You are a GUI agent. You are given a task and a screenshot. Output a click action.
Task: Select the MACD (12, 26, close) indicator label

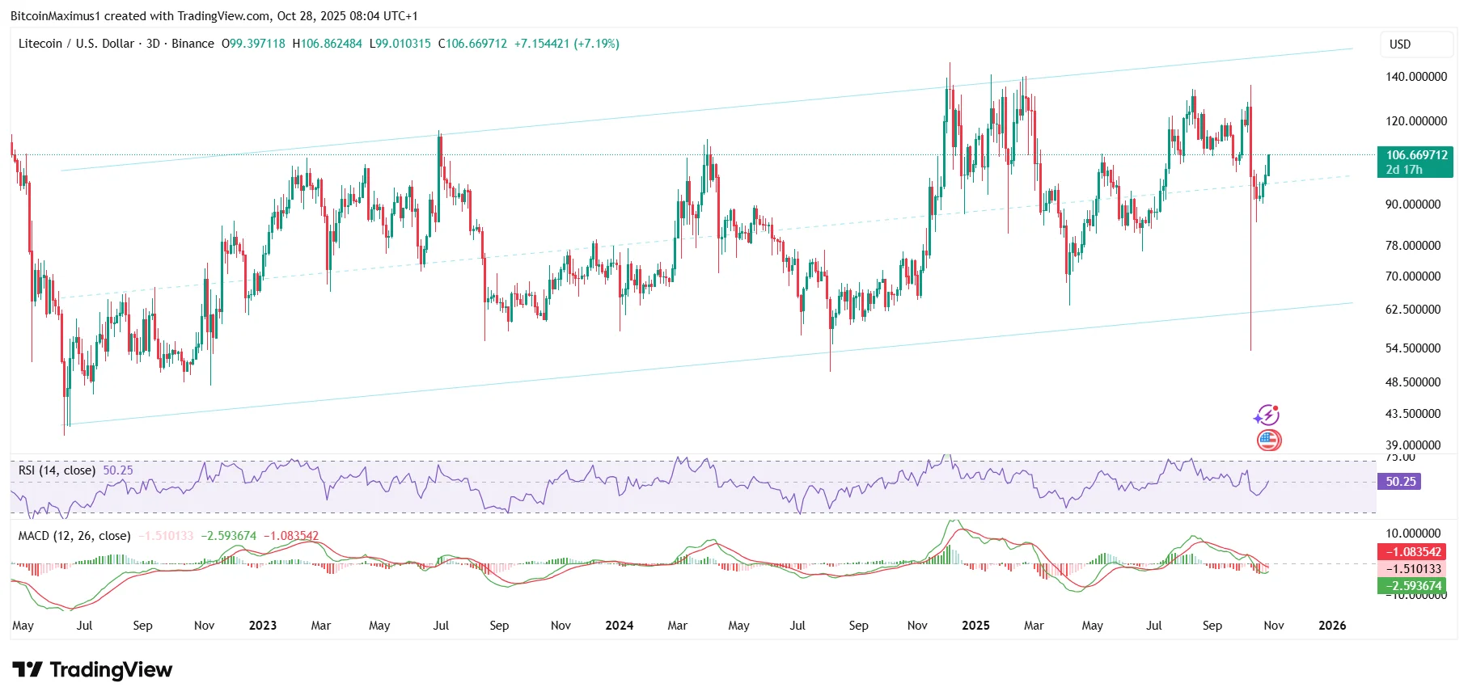[74, 535]
